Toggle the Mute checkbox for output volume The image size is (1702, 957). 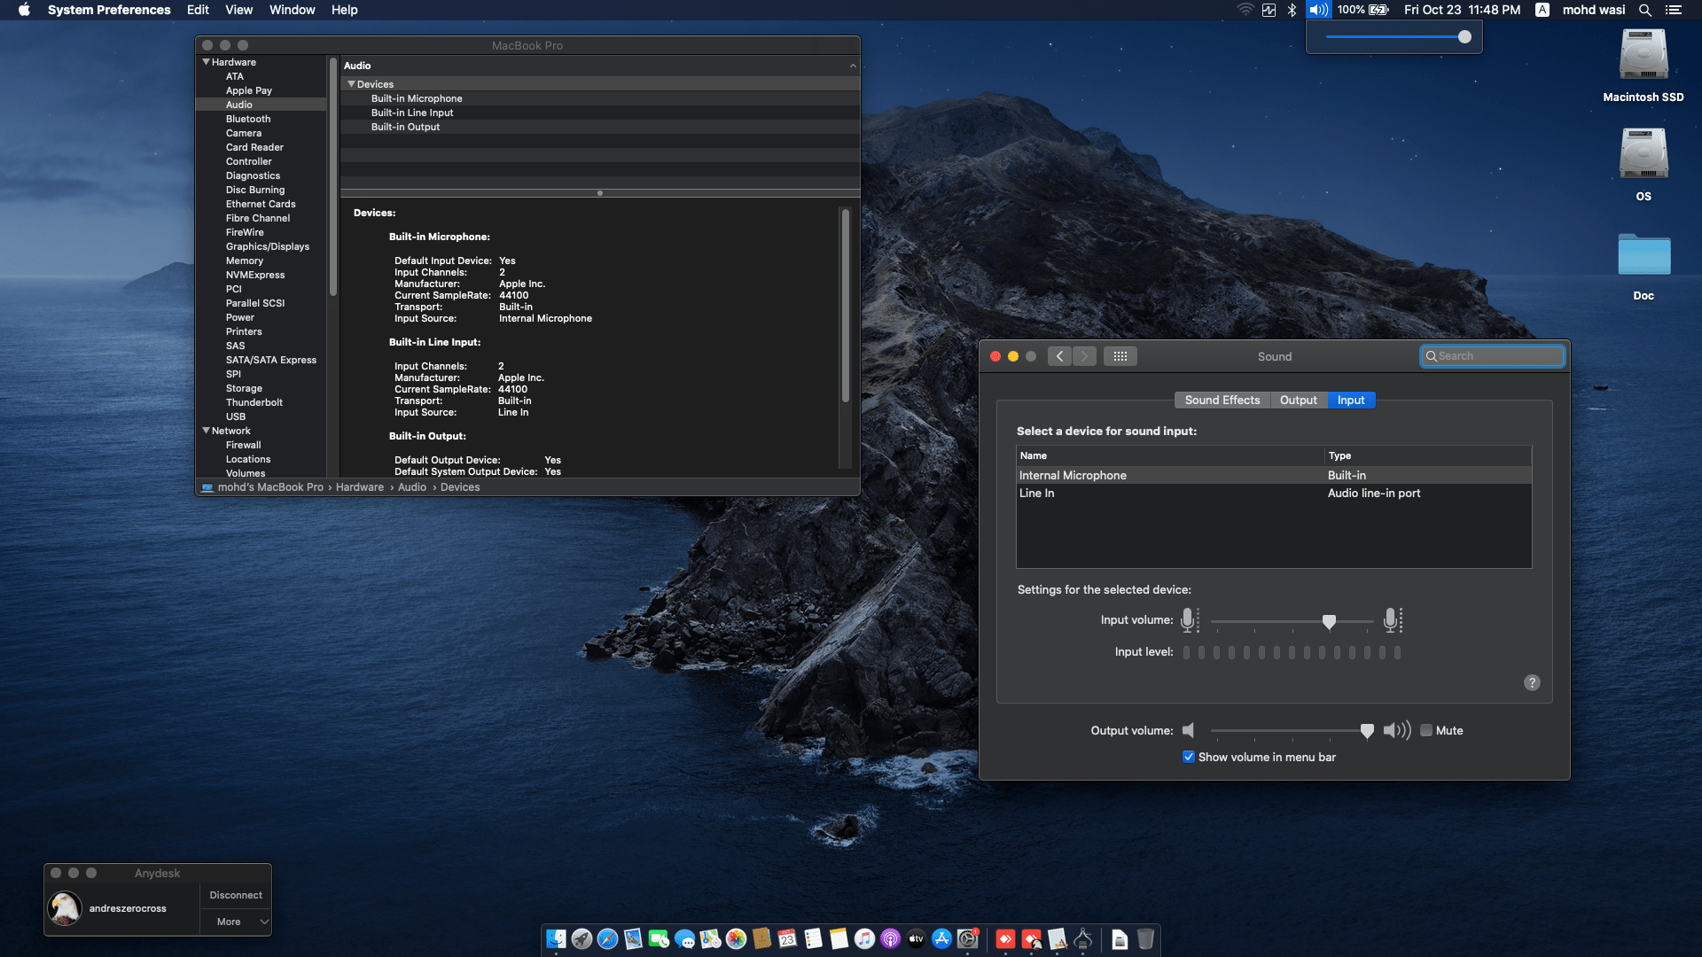[1427, 730]
